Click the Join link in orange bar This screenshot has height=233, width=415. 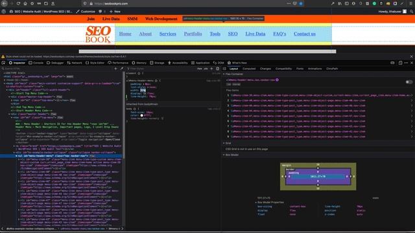(91, 19)
